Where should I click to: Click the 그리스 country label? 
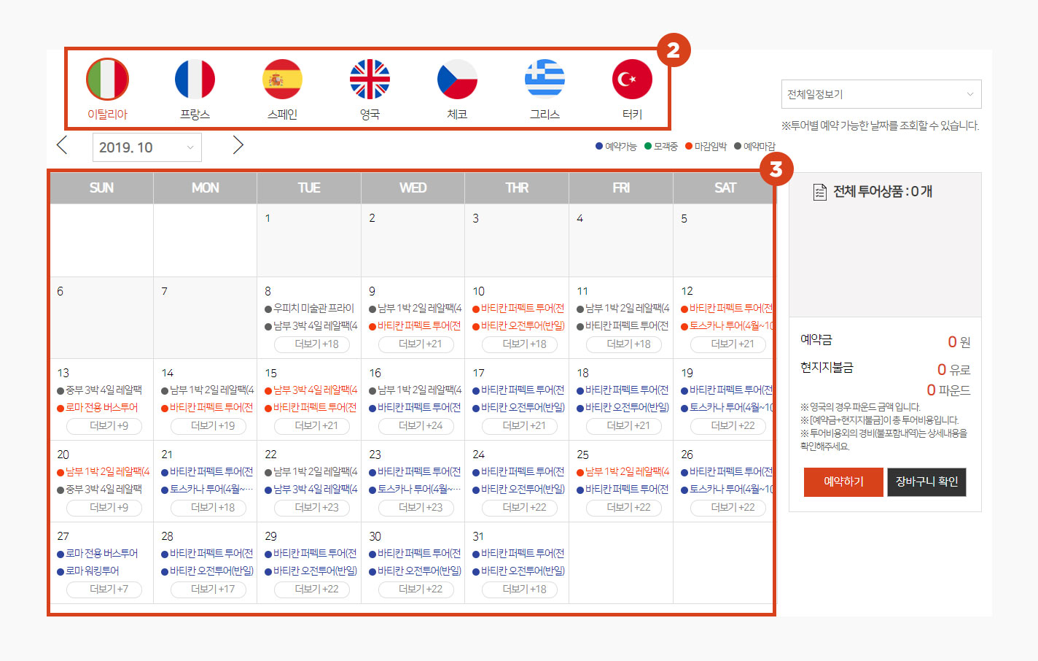545,115
